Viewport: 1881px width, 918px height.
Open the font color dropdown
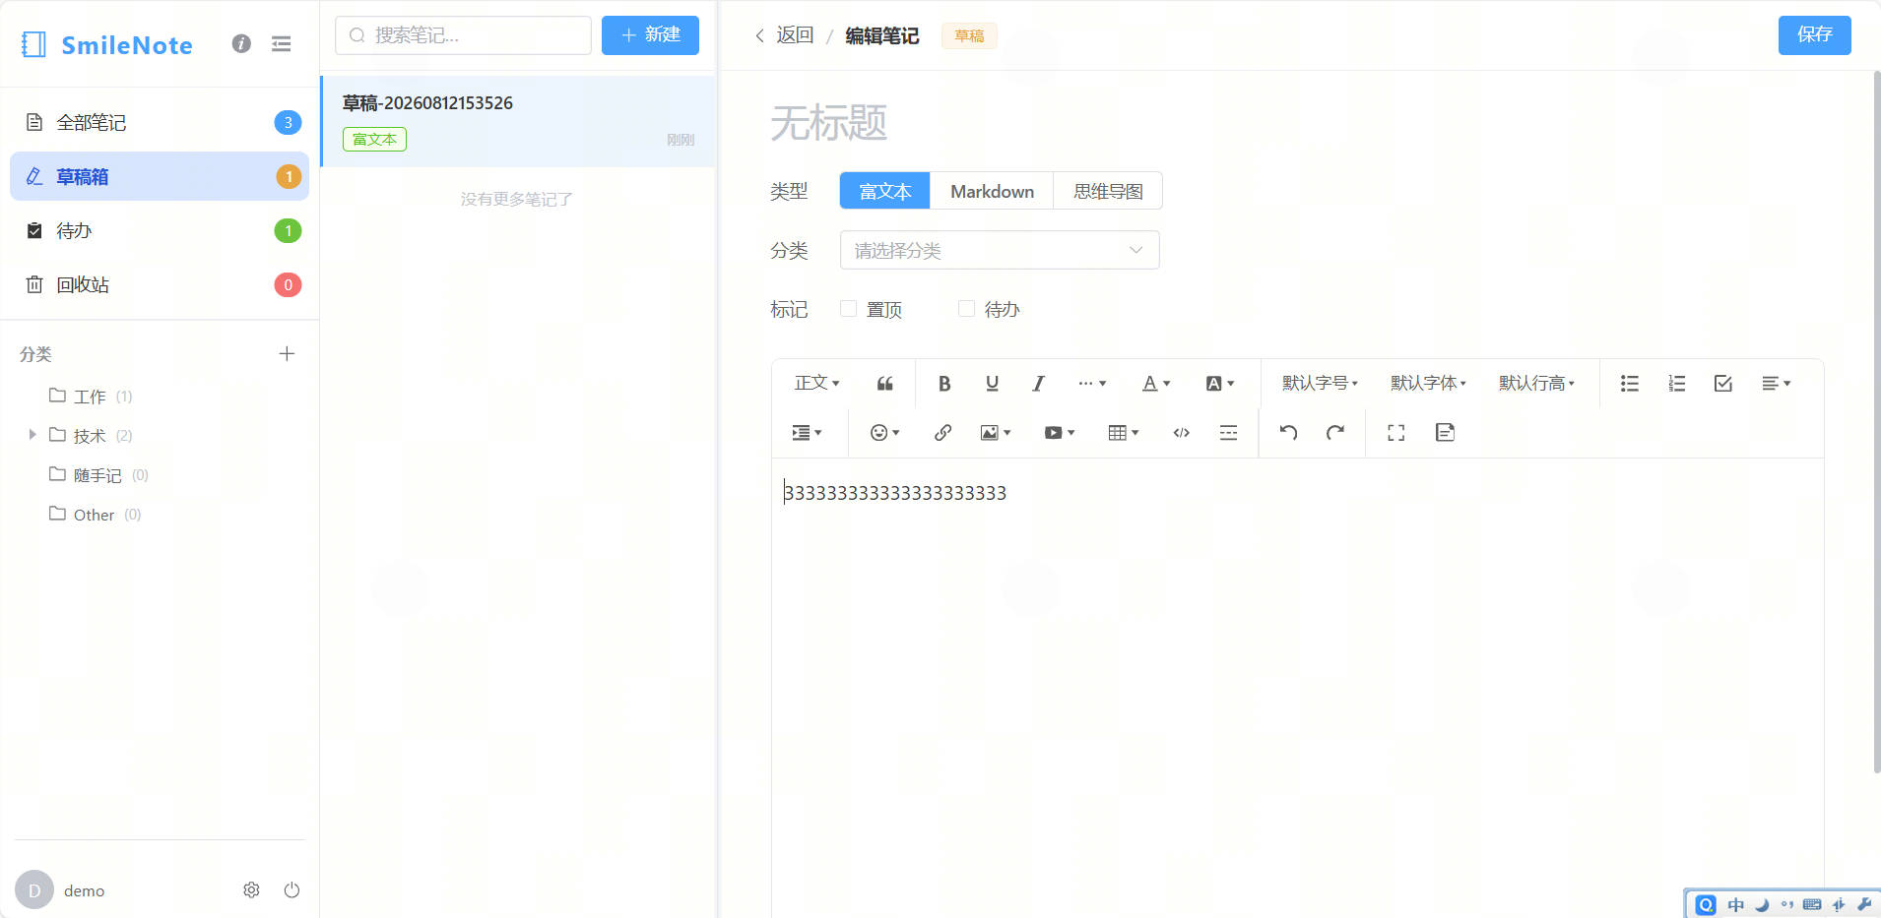1156,384
